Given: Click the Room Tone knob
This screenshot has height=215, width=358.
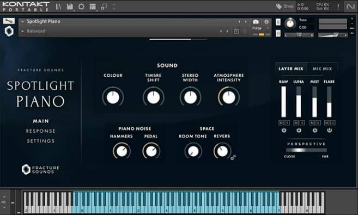Looking at the screenshot, I should (x=193, y=151).
